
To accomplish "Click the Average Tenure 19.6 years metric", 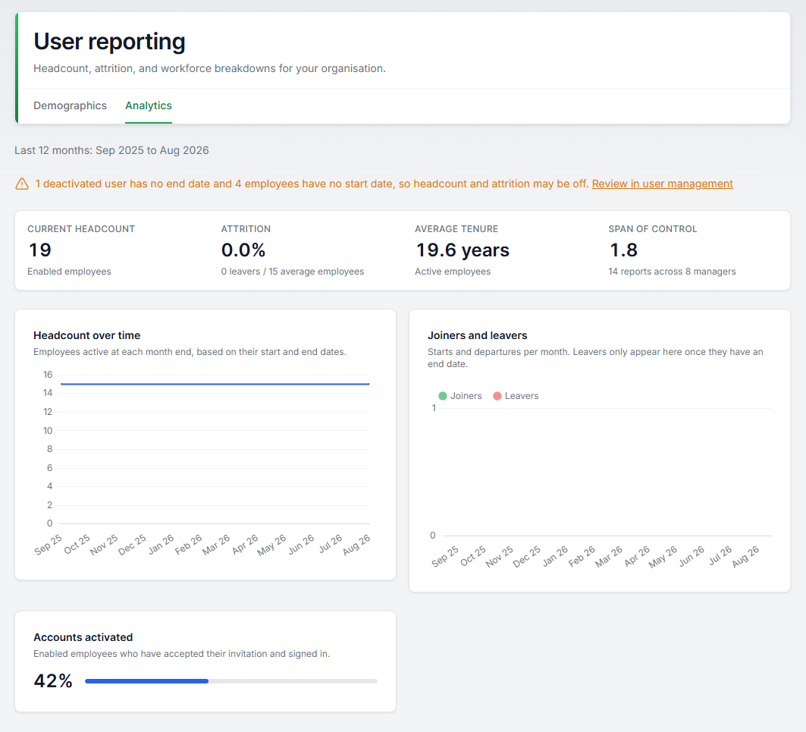I will pyautogui.click(x=463, y=250).
